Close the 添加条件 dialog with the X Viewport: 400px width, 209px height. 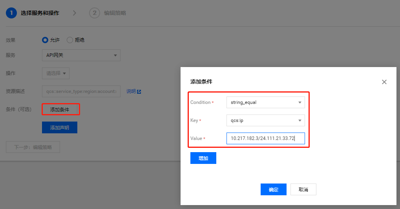click(384, 82)
